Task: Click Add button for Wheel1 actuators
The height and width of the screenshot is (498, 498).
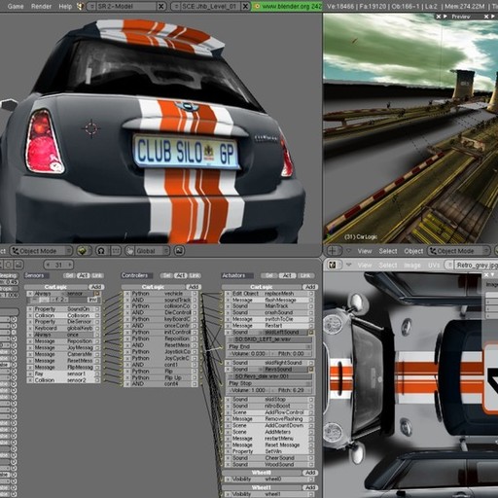Action: tap(310, 487)
